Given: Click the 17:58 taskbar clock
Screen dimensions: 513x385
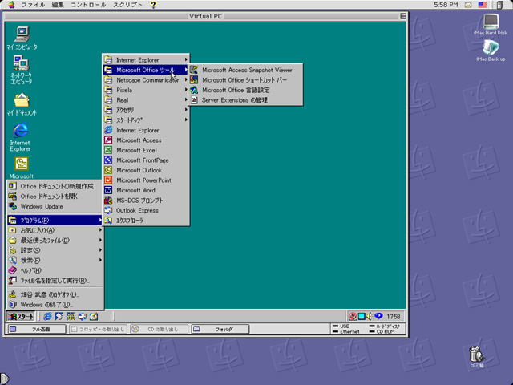Looking at the screenshot, I should pos(394,317).
